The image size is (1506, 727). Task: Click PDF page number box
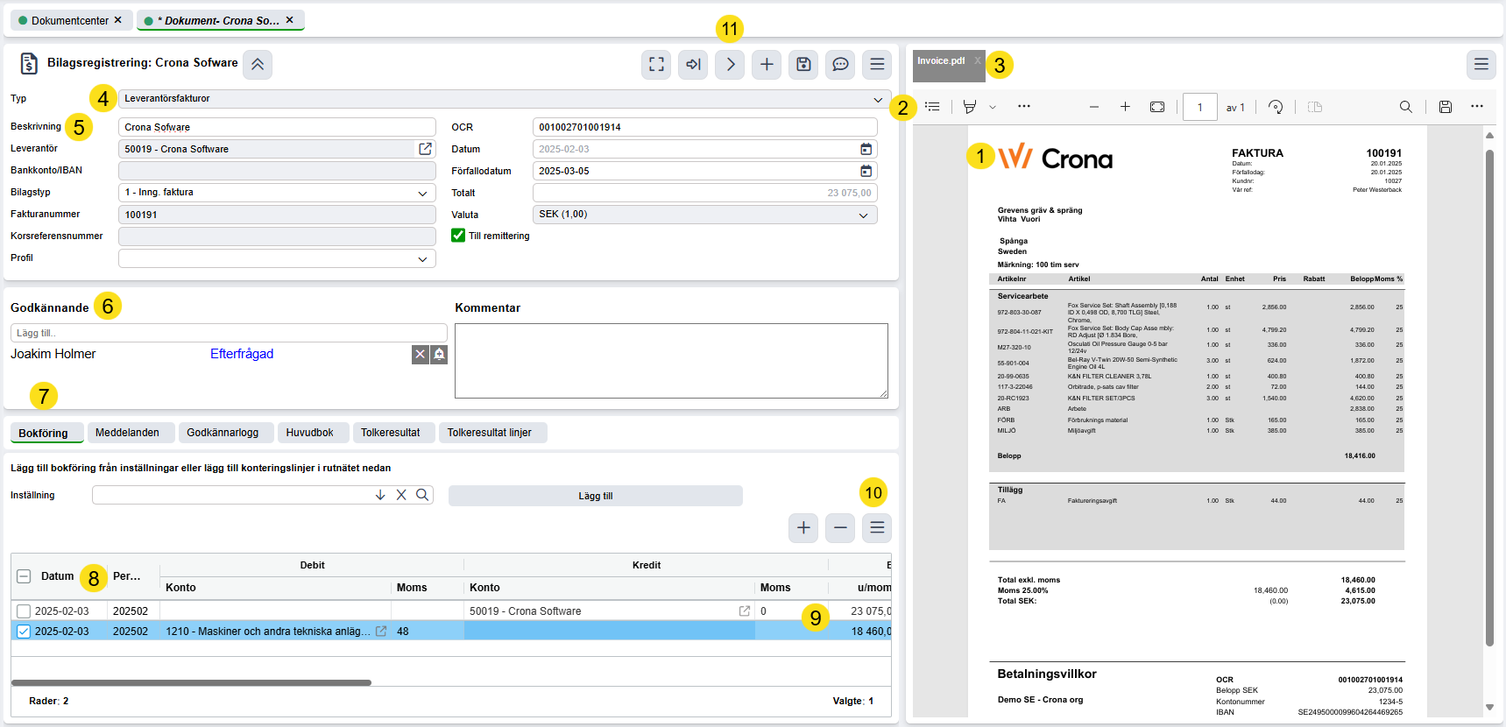pos(1200,107)
